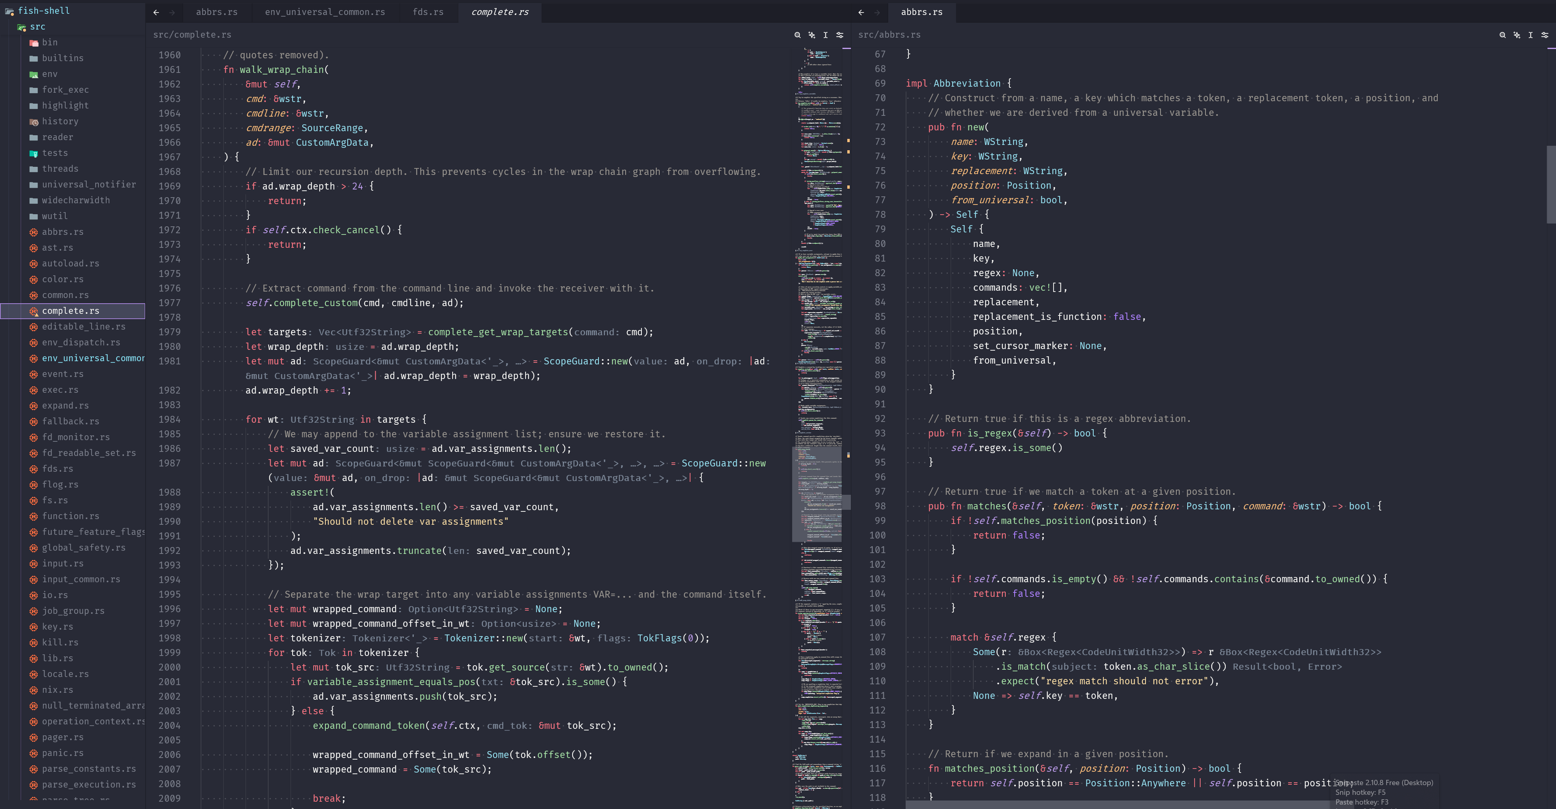
Task: Toggle selections menu icon in complete.rs toolbar
Action: pyautogui.click(x=826, y=35)
